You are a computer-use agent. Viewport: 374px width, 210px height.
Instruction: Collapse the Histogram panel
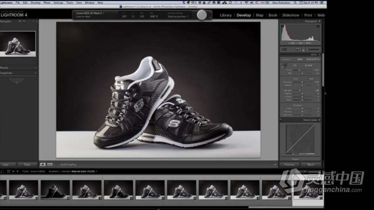click(x=319, y=21)
